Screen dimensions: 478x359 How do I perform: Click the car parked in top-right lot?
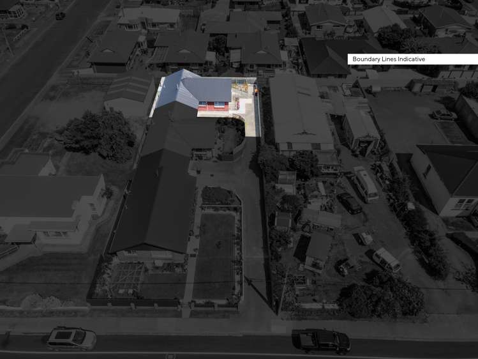click(x=442, y=114)
